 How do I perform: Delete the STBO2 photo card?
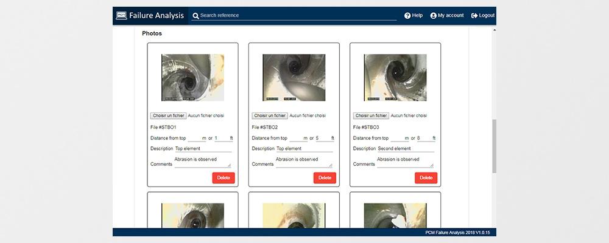point(325,178)
